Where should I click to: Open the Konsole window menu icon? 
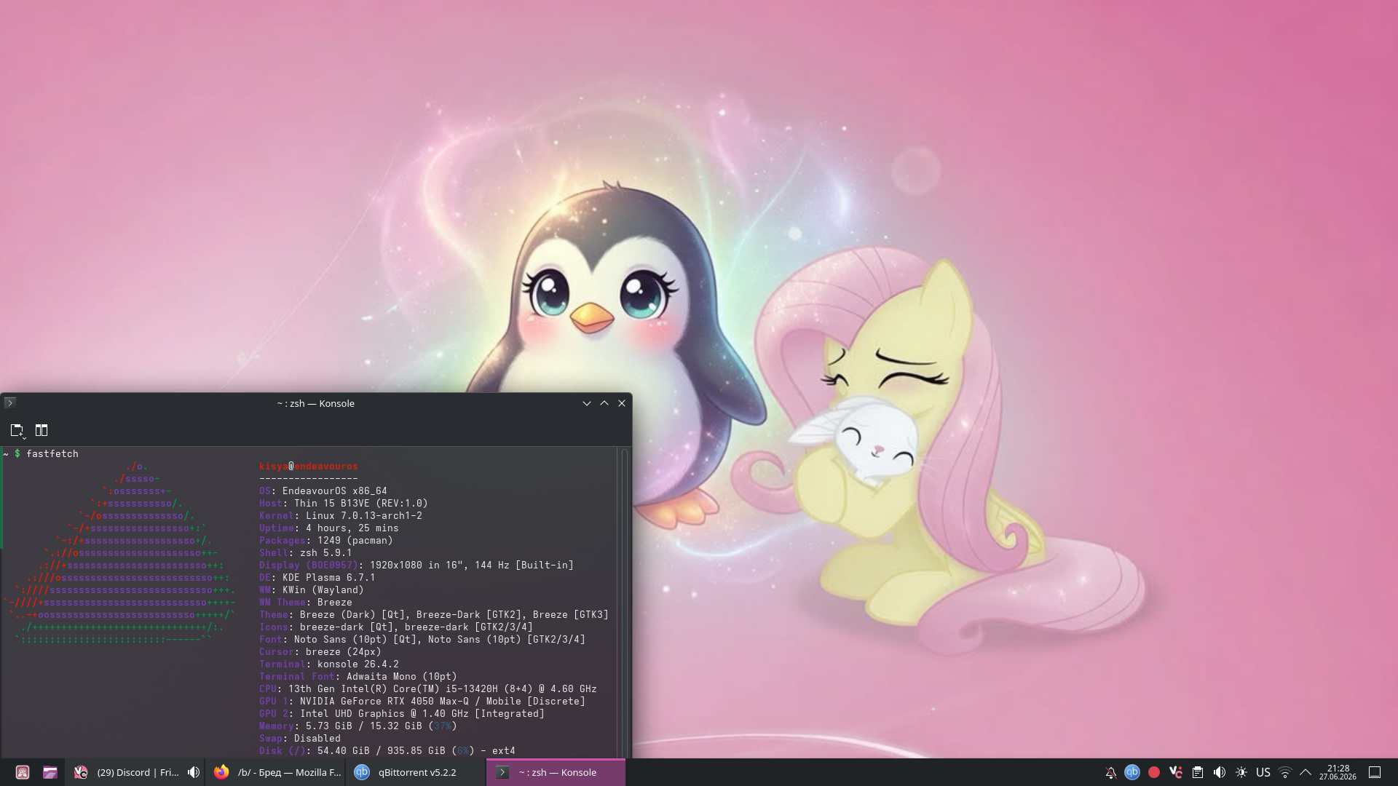[x=10, y=403]
